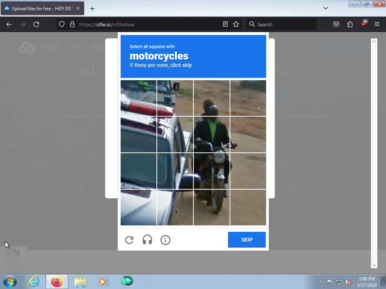
Task: Click the ufile.io address bar URL
Action: pos(107,24)
